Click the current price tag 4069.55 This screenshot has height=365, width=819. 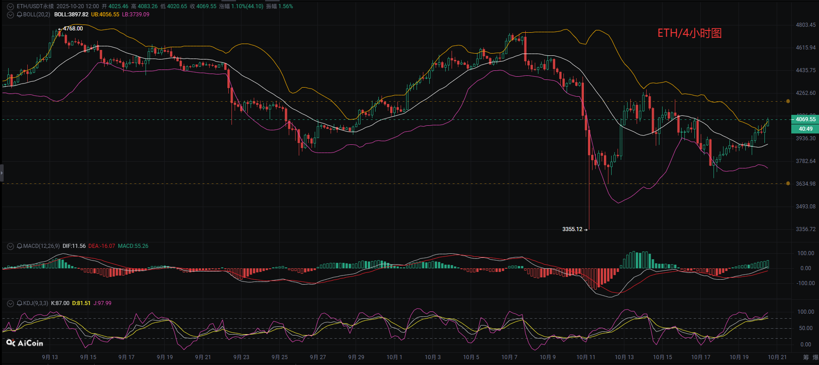tap(805, 119)
